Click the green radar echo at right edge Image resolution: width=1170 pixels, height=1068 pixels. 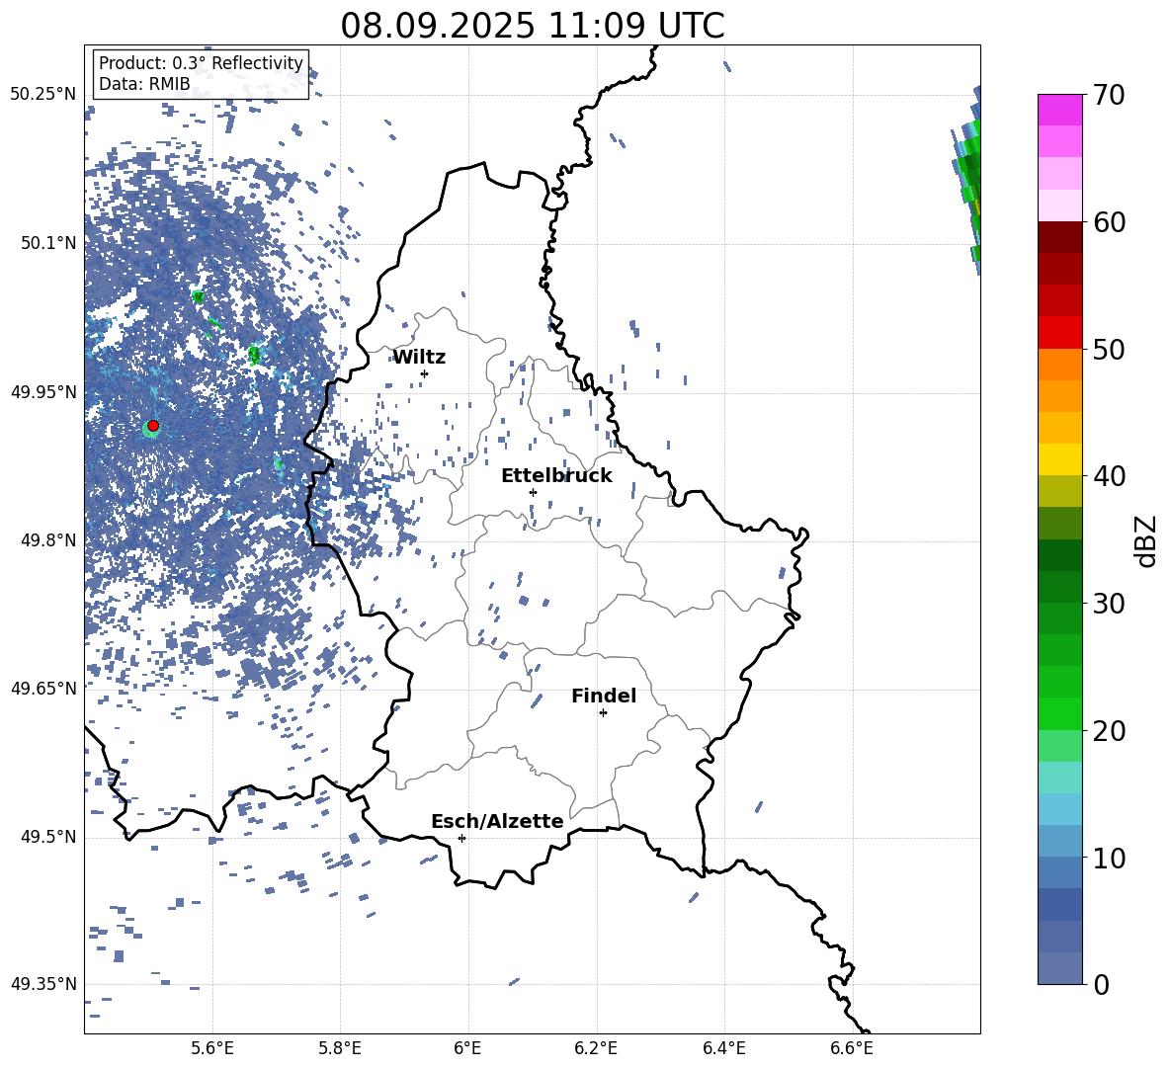[x=968, y=183]
